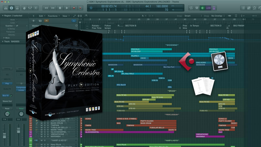Open the View menu in Tracks area
261x147 pixels.
pyautogui.click(x=66, y=16)
